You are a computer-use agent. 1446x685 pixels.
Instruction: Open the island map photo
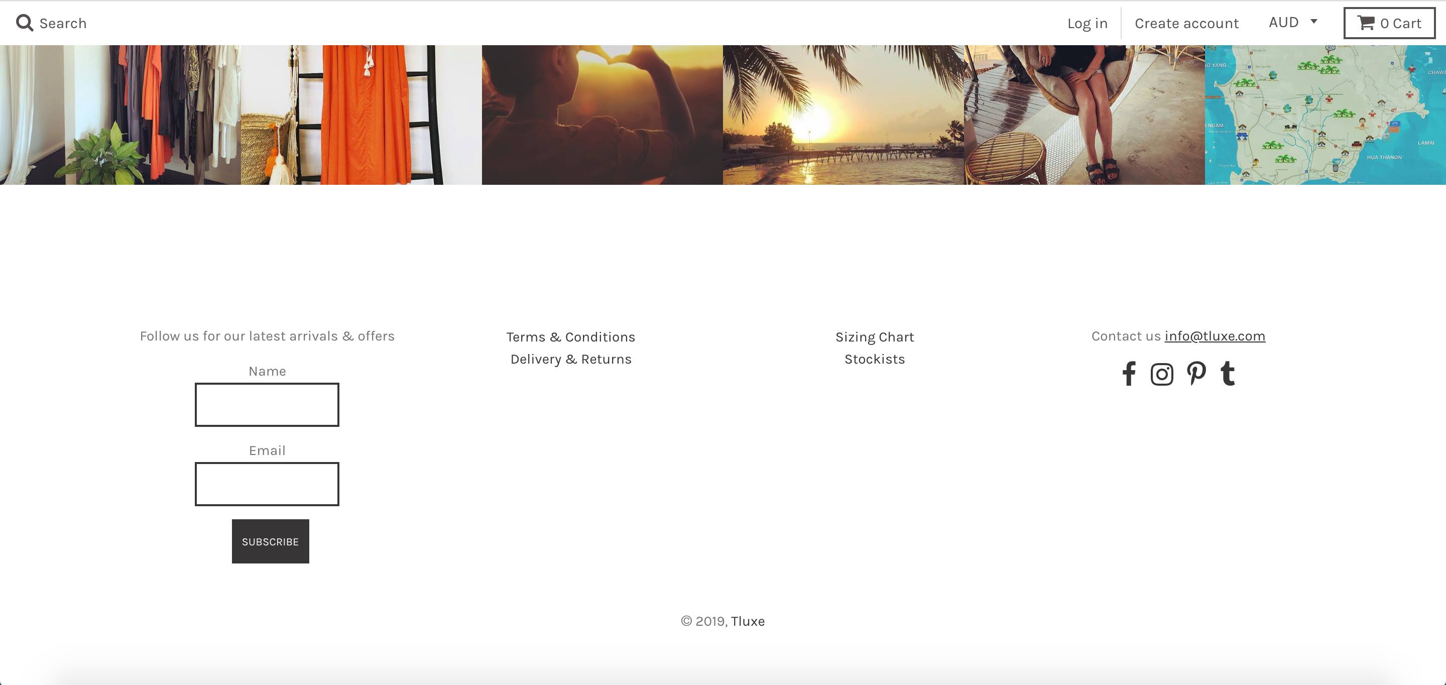click(x=1325, y=115)
